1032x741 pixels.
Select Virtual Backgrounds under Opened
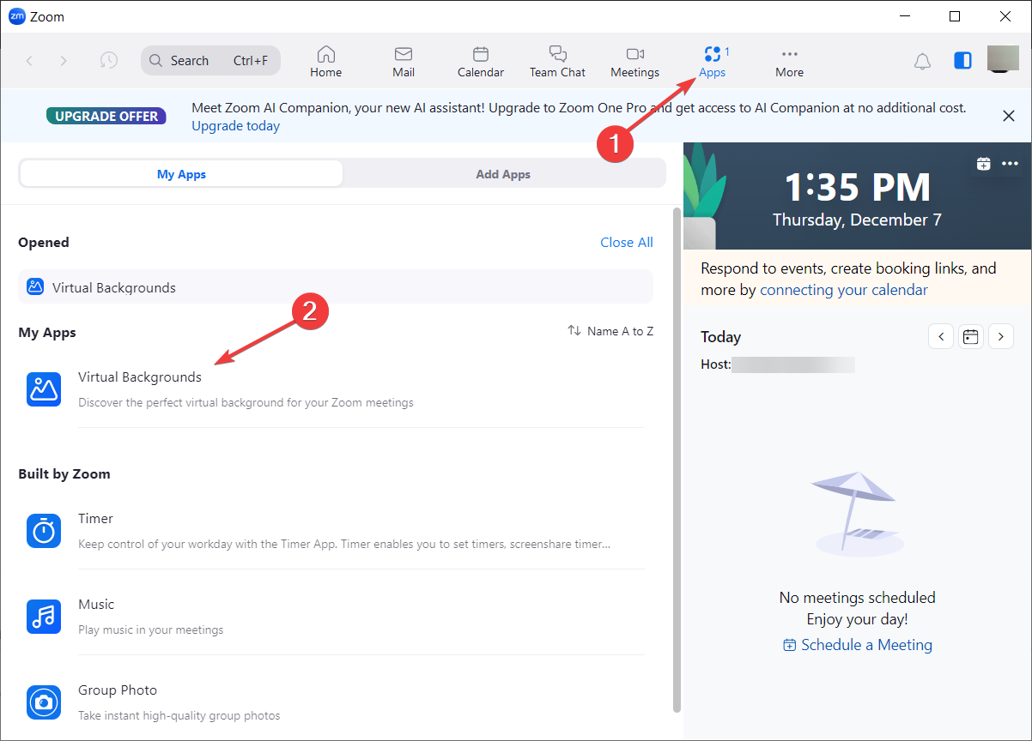pos(336,287)
